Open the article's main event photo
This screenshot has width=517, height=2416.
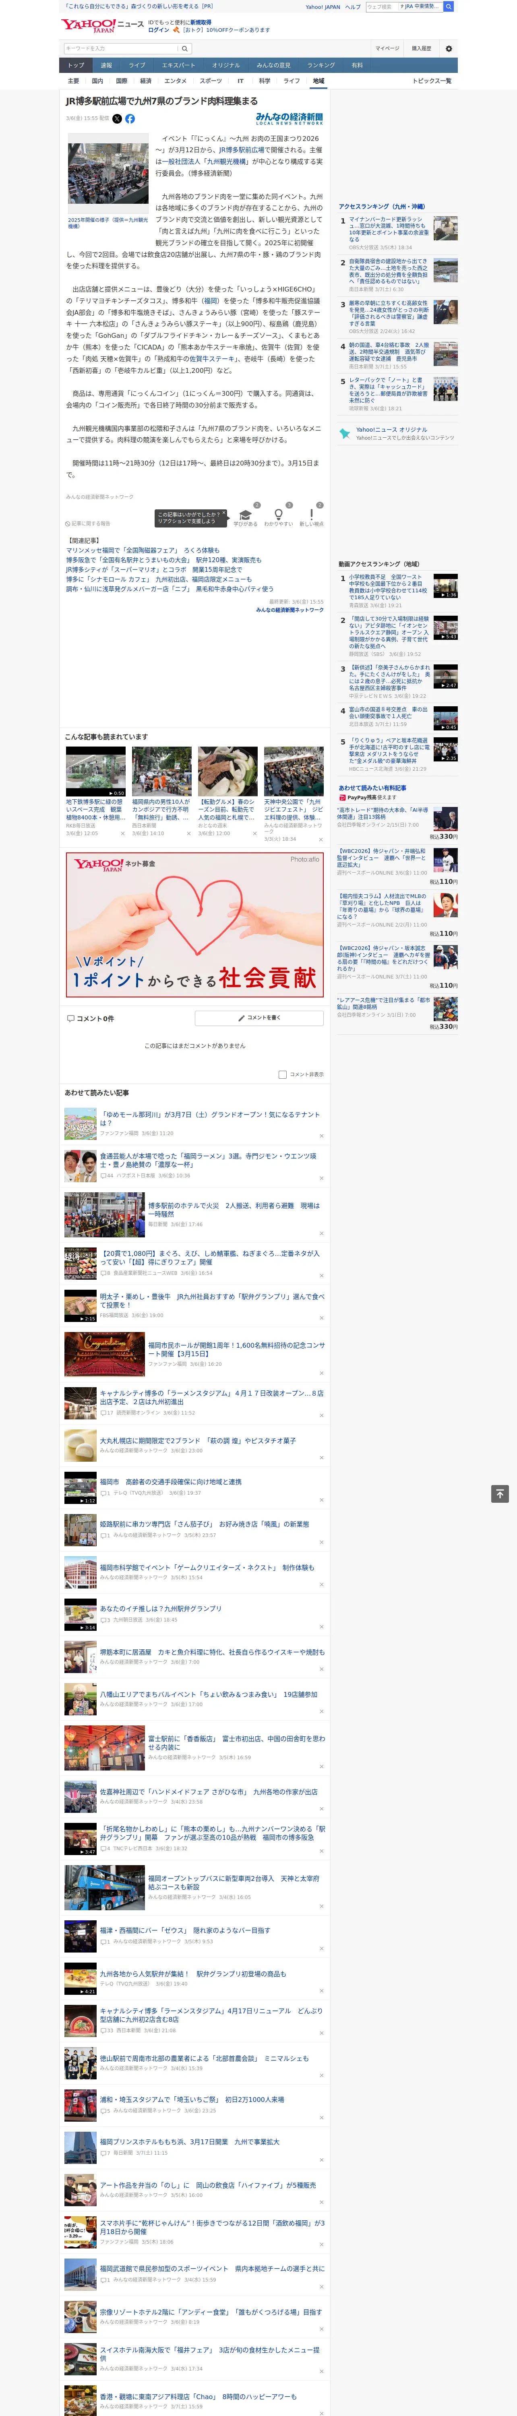tap(108, 174)
